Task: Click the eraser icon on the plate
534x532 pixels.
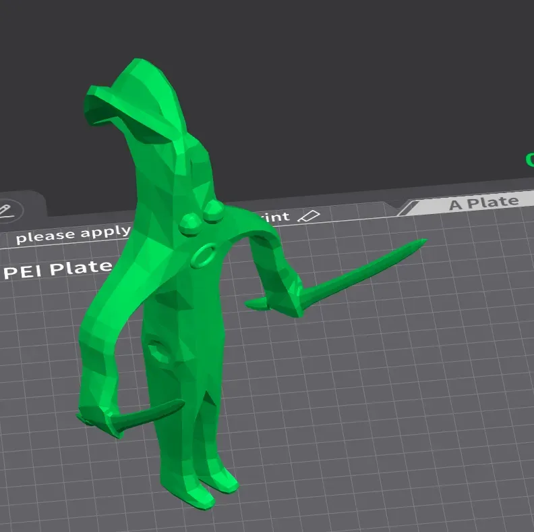Action: click(309, 216)
